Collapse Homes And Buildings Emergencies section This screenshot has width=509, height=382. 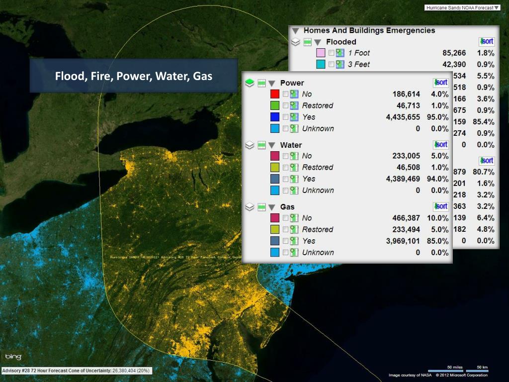295,31
